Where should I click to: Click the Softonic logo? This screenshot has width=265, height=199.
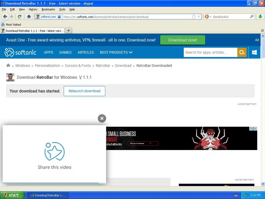click(20, 52)
